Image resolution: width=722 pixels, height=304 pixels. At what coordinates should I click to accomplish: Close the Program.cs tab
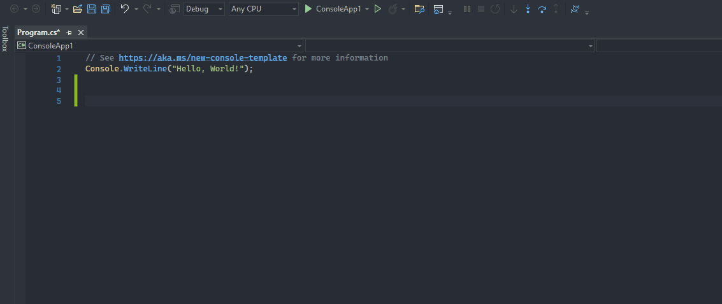(80, 33)
